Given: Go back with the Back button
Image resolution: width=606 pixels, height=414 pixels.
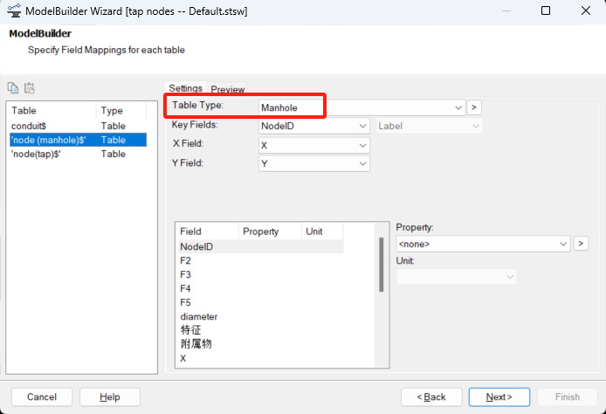Looking at the screenshot, I should [x=431, y=397].
